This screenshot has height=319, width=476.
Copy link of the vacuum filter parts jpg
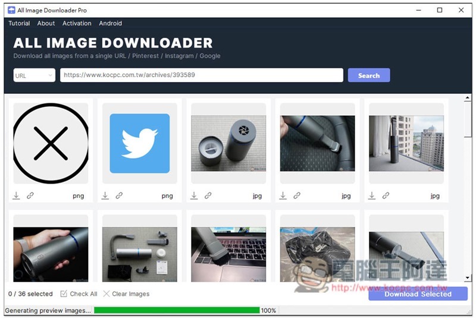[x=208, y=195]
